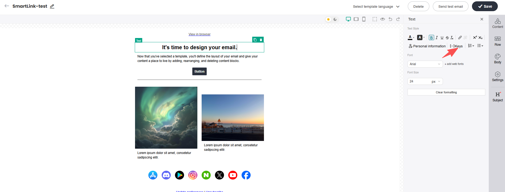Image resolution: width=505 pixels, height=192 pixels.
Task: Click the email heading text block
Action: pyautogui.click(x=199, y=47)
